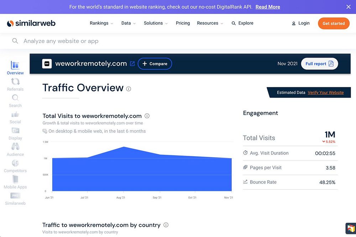This screenshot has width=356, height=237.
Task: Click the weworkremotely.com site favicon
Action: click(47, 64)
